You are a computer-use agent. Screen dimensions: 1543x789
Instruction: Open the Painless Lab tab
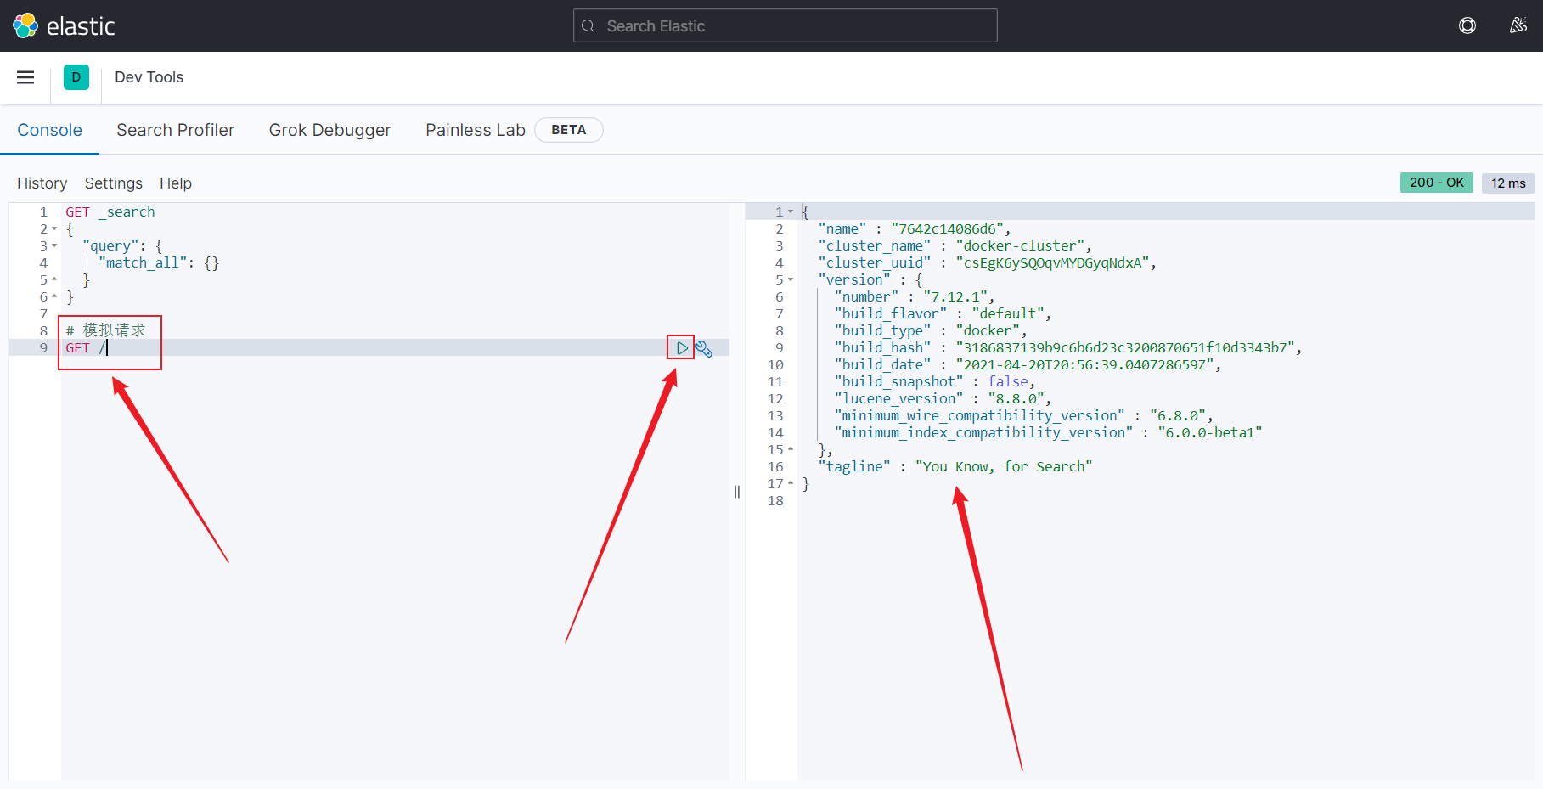[476, 130]
